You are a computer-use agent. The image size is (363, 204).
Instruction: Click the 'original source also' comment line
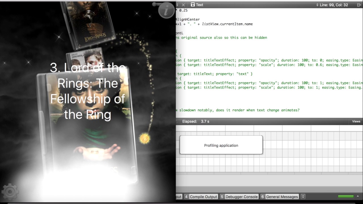click(221, 38)
